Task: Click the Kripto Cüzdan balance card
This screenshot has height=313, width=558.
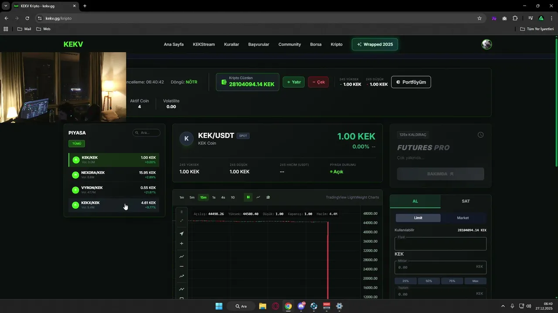Action: tap(248, 82)
